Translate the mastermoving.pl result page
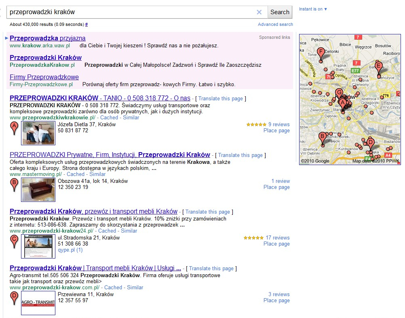Viewport: 405px width, 318px height. point(240,155)
